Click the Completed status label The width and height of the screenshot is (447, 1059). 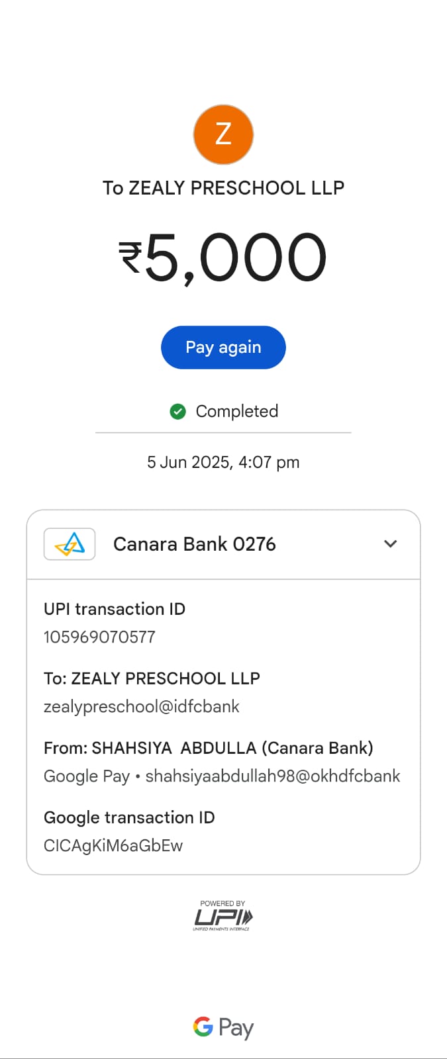click(x=236, y=412)
